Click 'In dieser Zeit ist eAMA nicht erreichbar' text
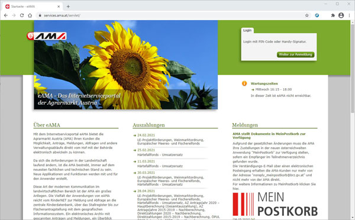 click(x=280, y=96)
